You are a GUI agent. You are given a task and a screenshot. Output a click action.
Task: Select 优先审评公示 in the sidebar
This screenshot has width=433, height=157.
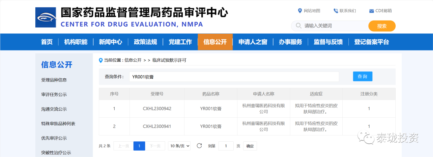tap(54, 138)
